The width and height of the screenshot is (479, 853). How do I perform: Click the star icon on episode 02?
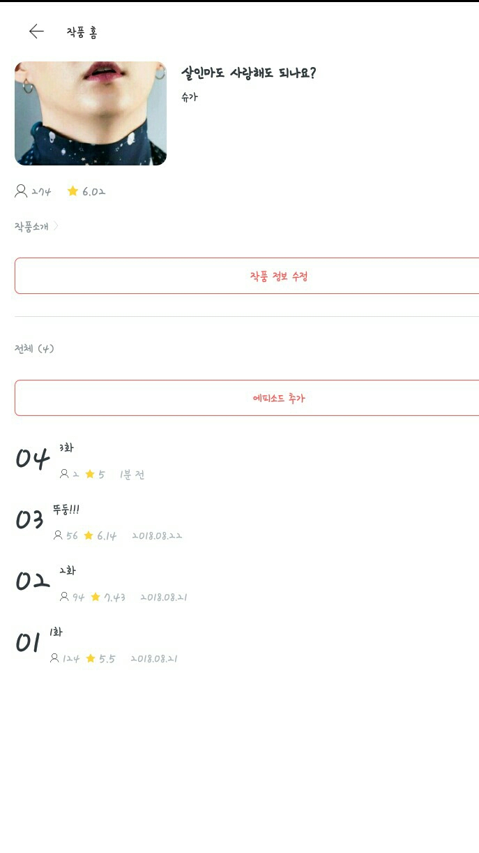[x=96, y=597]
